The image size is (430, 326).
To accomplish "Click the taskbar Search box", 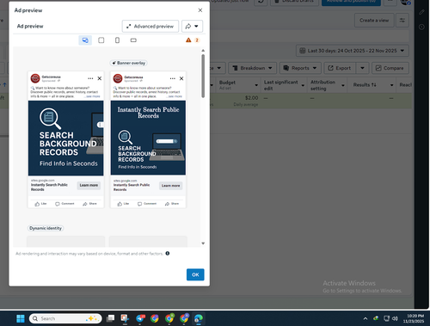I will coord(65,318).
